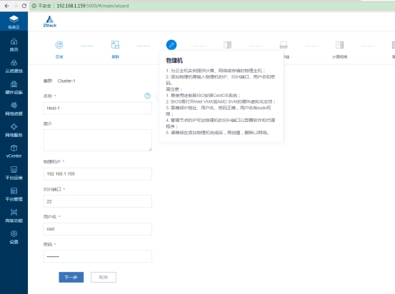Click the browser reload button
The width and height of the screenshot is (395, 294).
pos(24,6)
